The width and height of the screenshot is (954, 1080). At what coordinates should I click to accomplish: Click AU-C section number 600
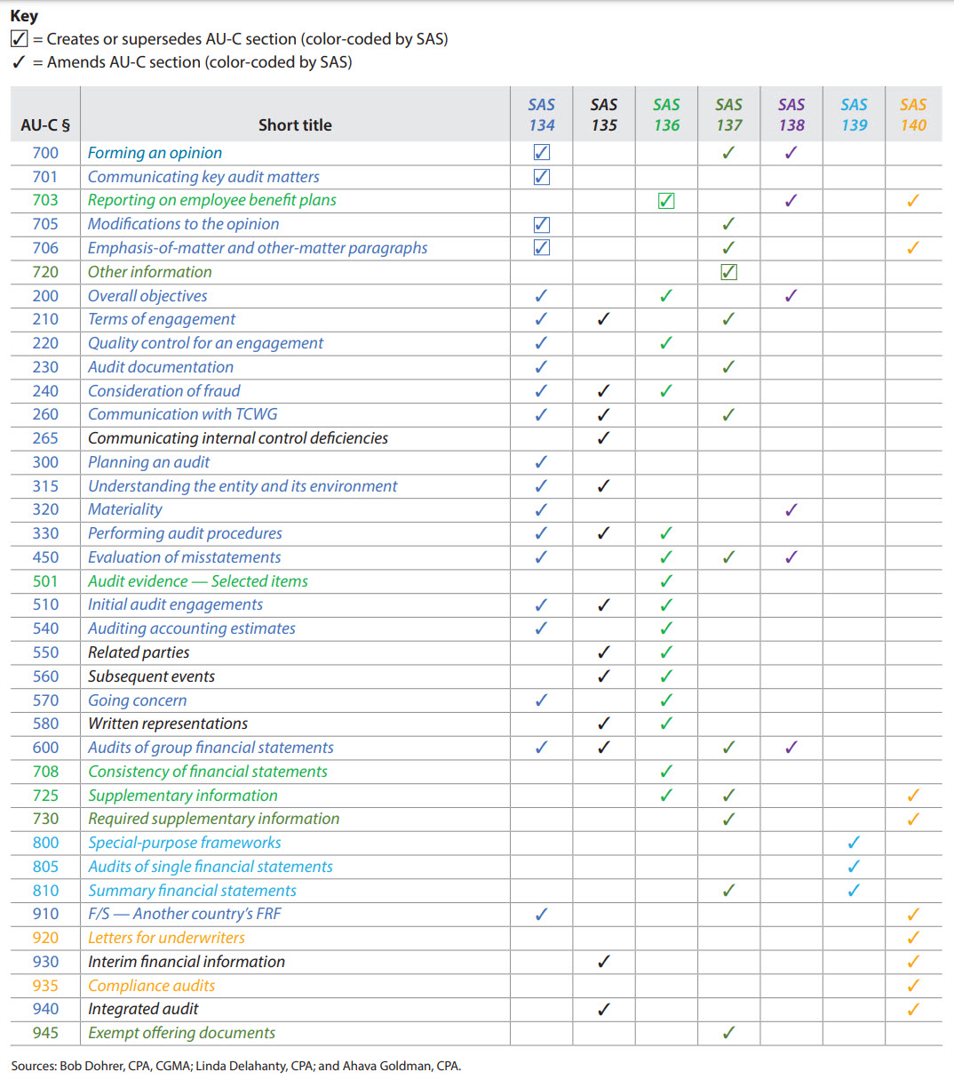click(45, 748)
